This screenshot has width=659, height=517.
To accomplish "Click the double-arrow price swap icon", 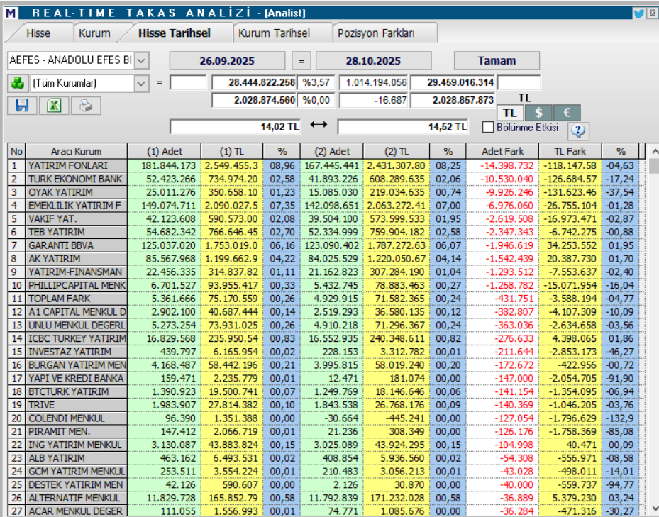I will (x=319, y=126).
